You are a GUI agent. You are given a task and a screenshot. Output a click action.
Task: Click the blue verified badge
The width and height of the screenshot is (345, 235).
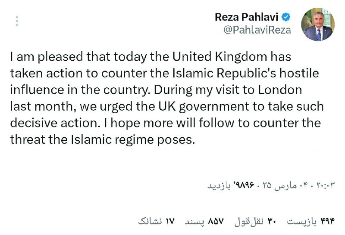(x=286, y=17)
